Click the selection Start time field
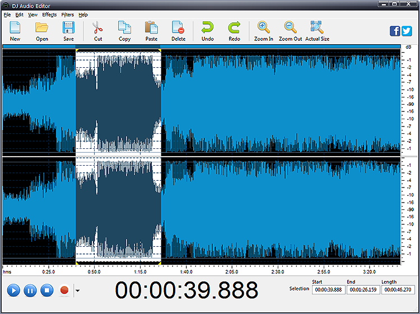 tap(328, 289)
